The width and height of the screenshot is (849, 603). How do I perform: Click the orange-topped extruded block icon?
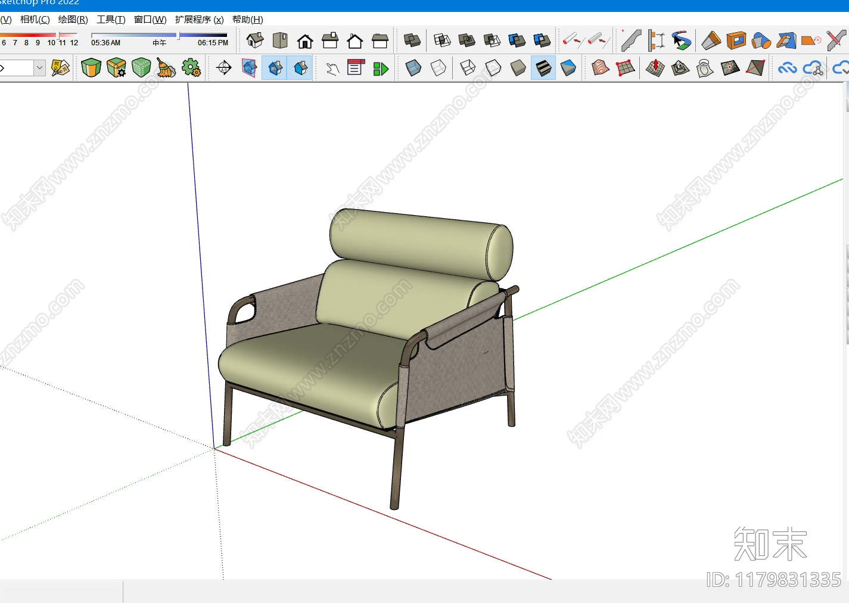(711, 41)
